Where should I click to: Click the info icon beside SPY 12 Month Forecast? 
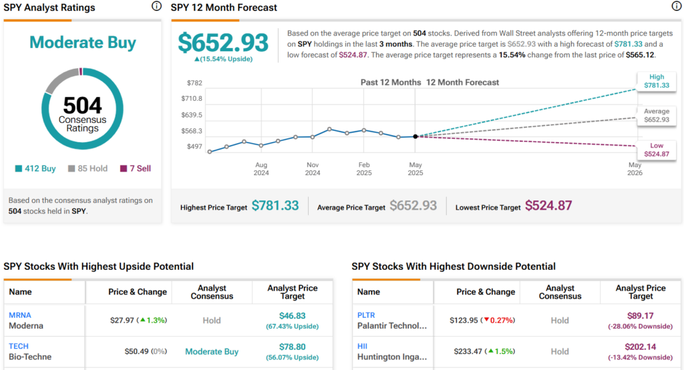point(676,6)
